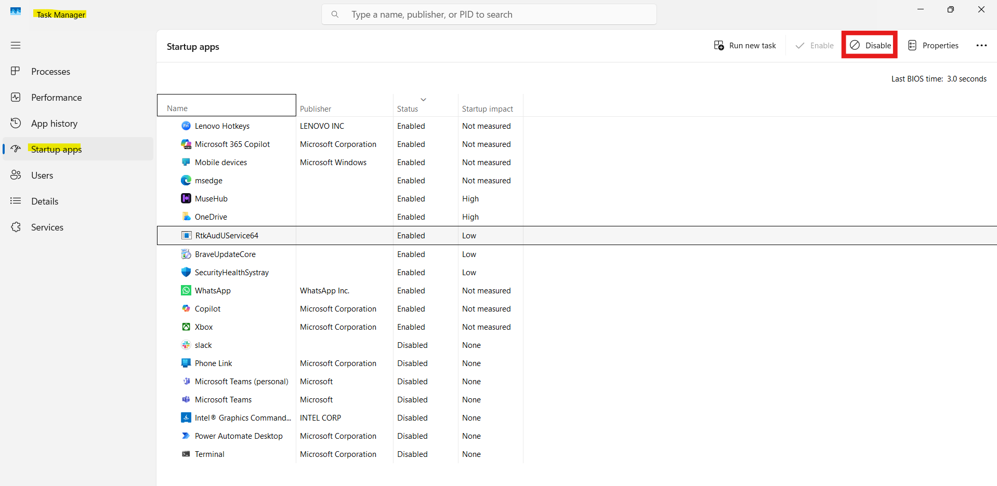
Task: Switch to the Performance section
Action: point(56,97)
